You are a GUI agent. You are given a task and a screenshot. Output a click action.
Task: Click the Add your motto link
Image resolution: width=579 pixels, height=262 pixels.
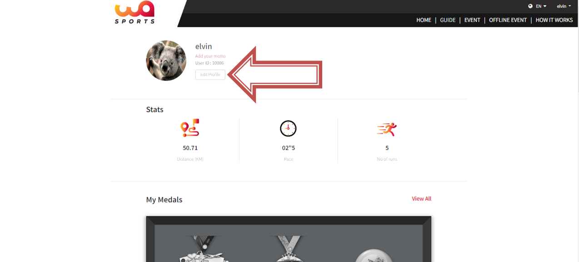point(210,56)
